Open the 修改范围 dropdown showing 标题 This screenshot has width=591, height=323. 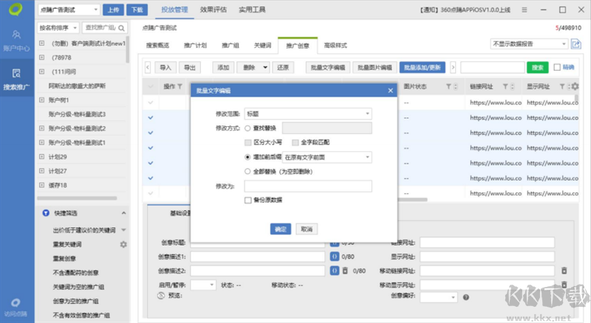pyautogui.click(x=307, y=114)
